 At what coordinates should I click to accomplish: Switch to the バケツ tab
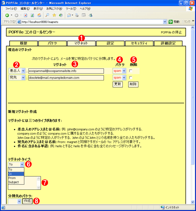(52, 43)
